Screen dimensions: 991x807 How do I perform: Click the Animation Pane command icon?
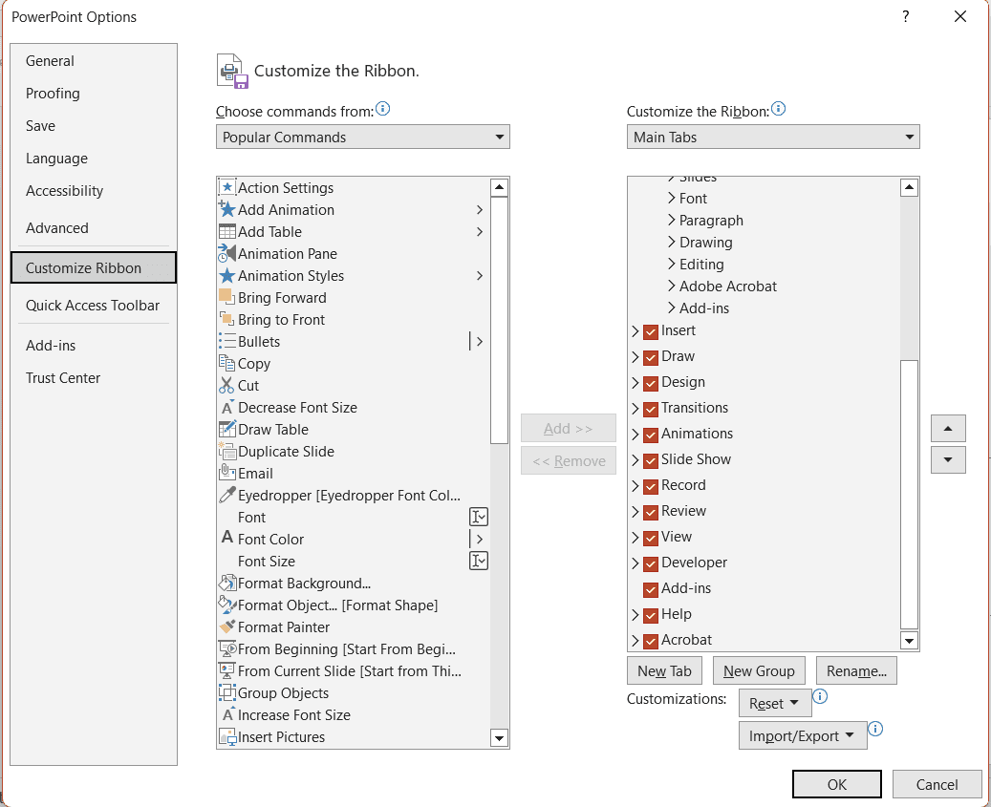[x=226, y=254]
